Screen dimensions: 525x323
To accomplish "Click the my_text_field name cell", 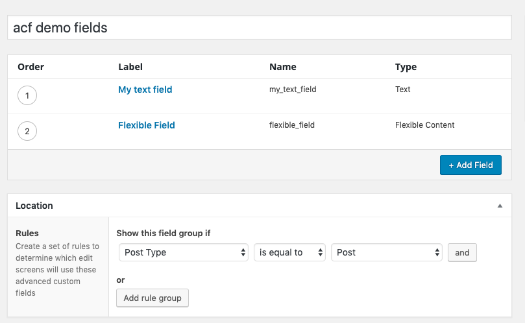I will pyautogui.click(x=293, y=90).
